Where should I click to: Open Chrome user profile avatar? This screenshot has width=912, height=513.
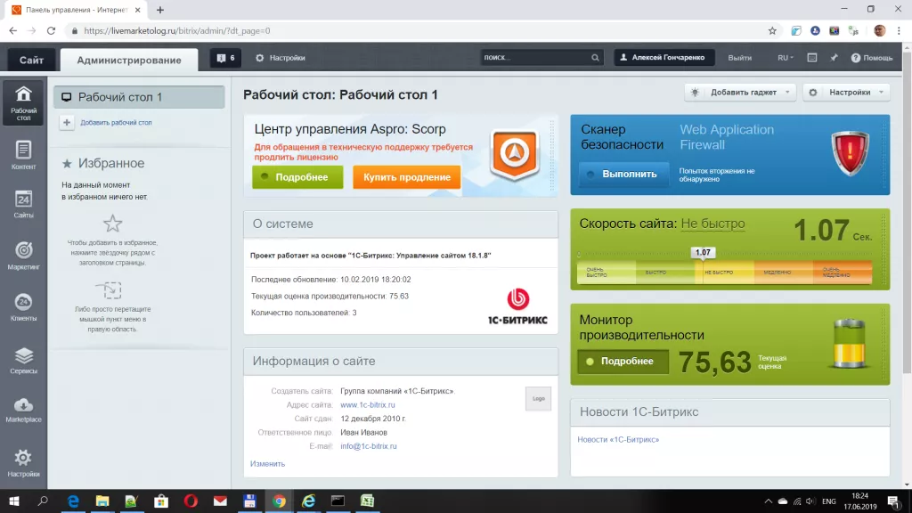click(879, 31)
